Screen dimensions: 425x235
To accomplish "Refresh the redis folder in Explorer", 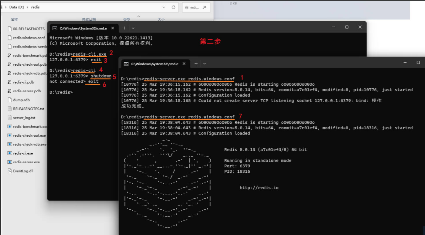I will coord(173,7).
